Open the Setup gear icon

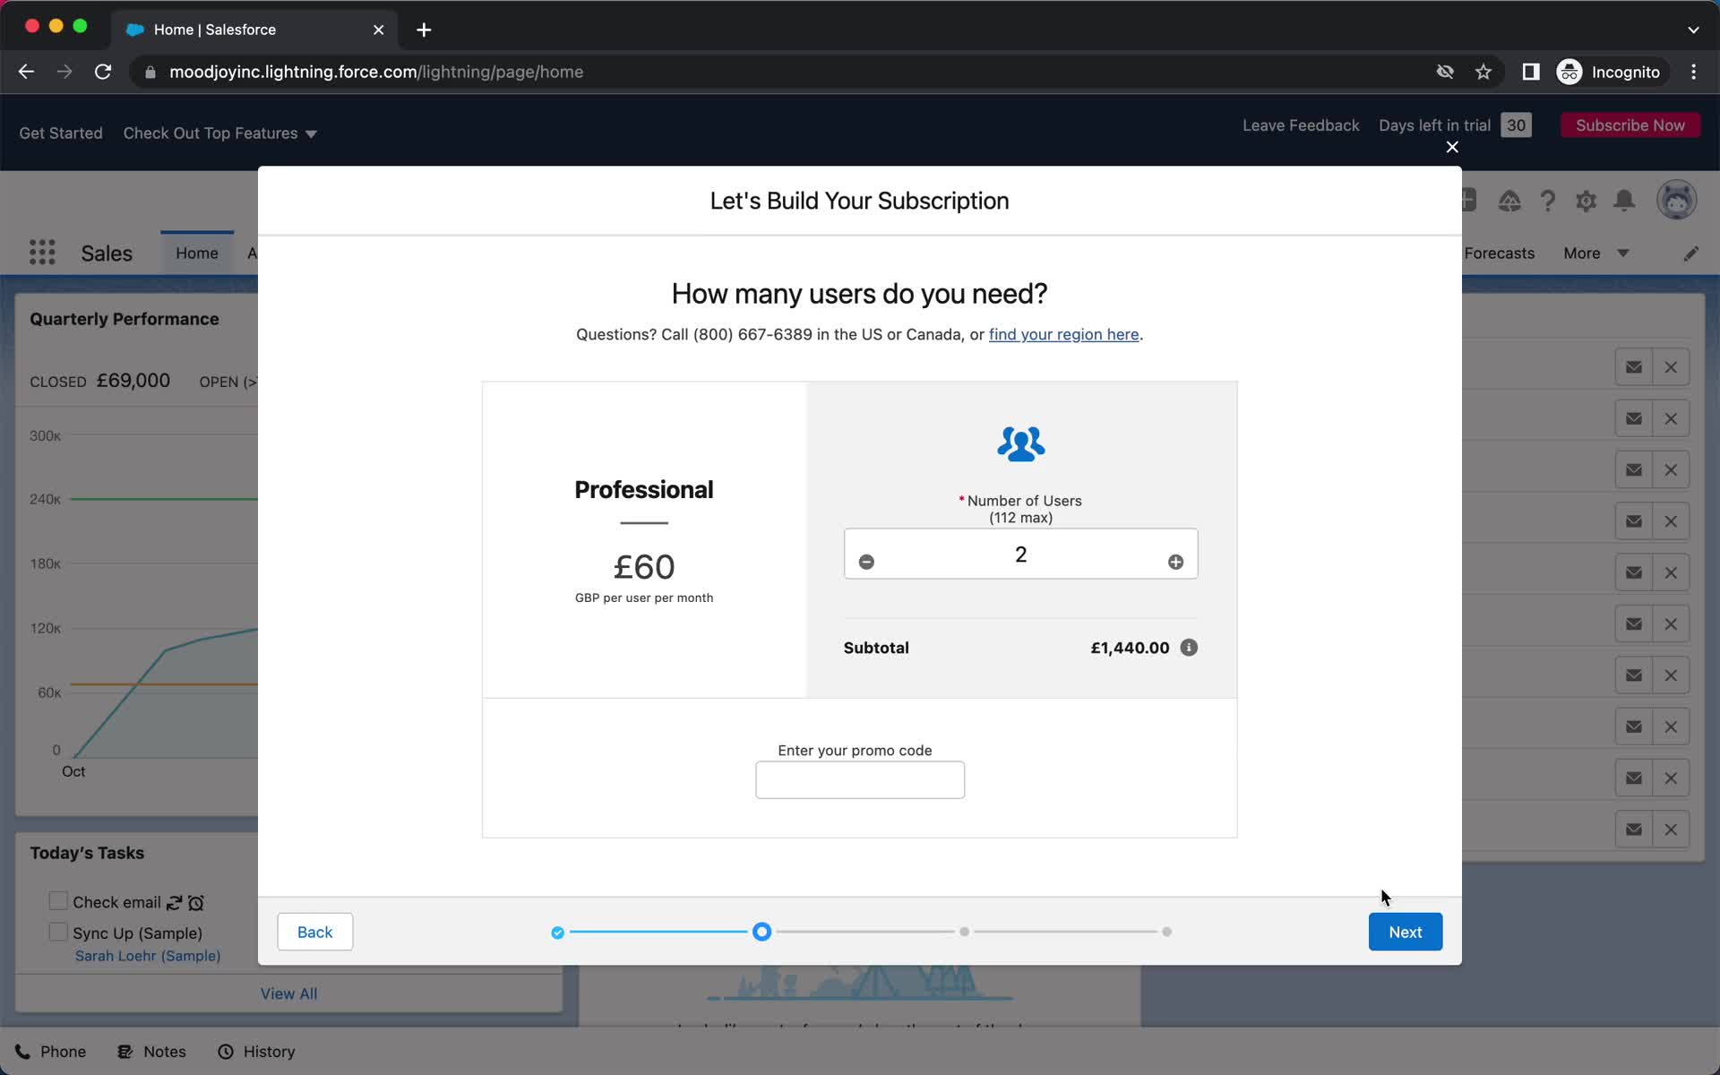[1586, 201]
